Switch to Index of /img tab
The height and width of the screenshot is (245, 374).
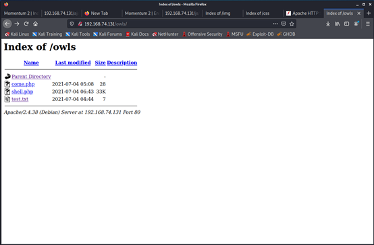(223, 13)
